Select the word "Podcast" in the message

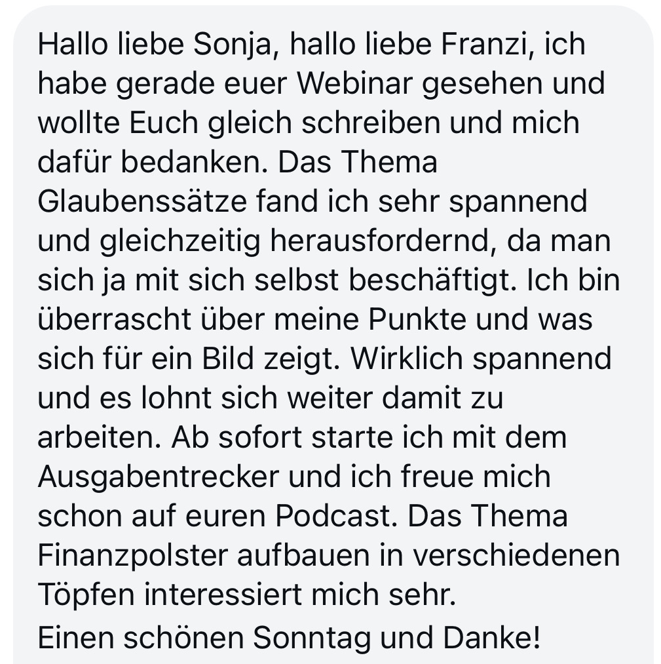336,516
